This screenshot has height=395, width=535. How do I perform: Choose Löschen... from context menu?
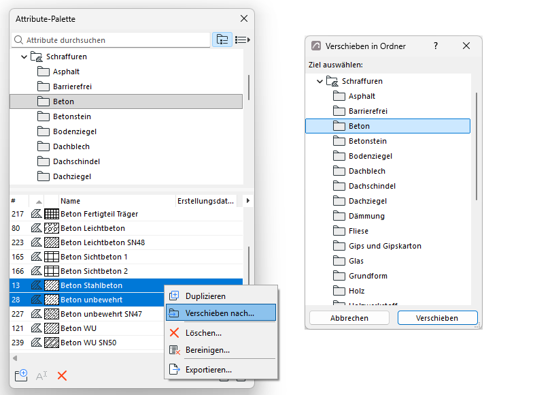tap(221, 333)
